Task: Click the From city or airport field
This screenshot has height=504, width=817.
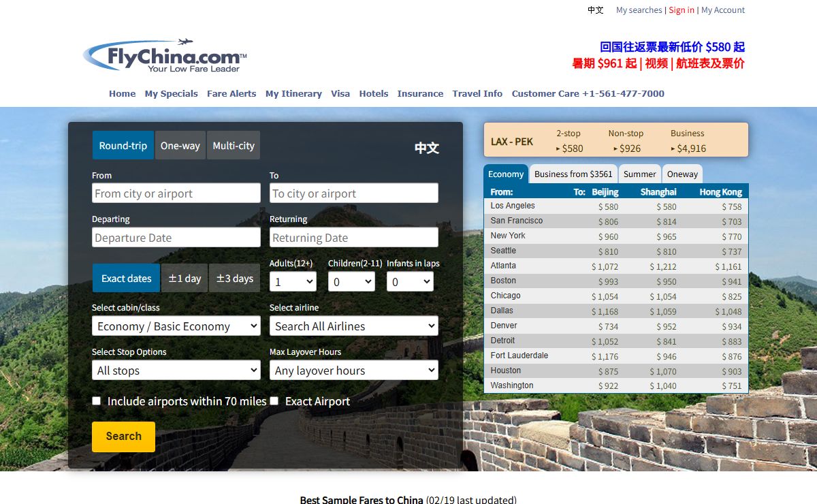Action: click(176, 193)
